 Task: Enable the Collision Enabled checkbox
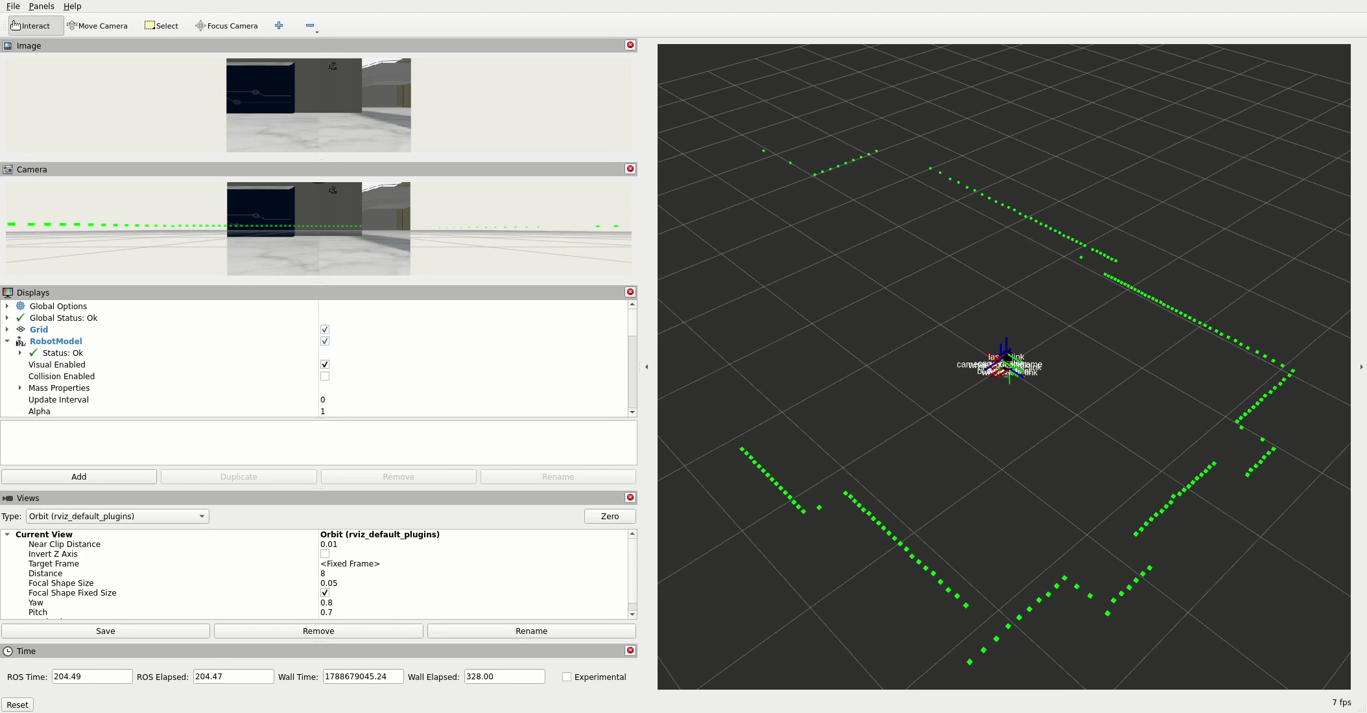(325, 376)
